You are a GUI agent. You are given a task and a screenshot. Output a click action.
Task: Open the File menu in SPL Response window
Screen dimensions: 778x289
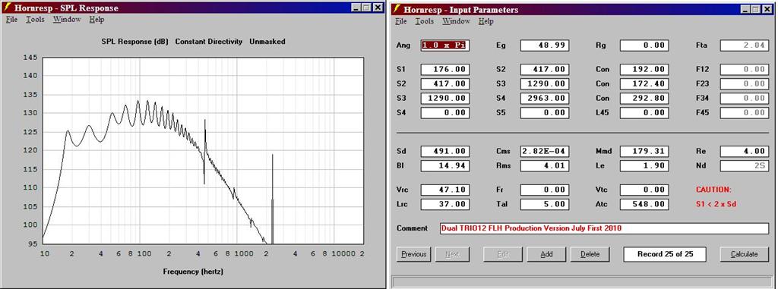[x=12, y=19]
